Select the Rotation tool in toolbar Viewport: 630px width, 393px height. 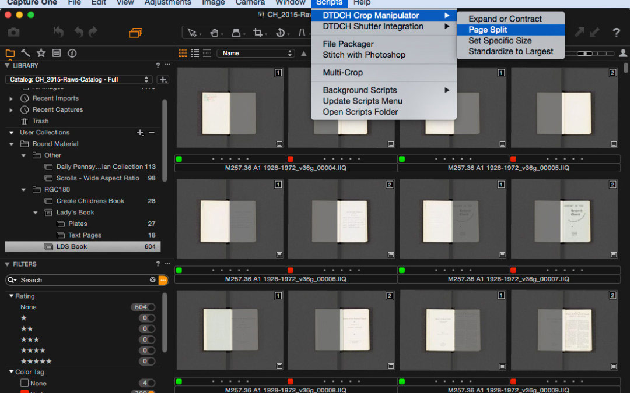coord(281,33)
